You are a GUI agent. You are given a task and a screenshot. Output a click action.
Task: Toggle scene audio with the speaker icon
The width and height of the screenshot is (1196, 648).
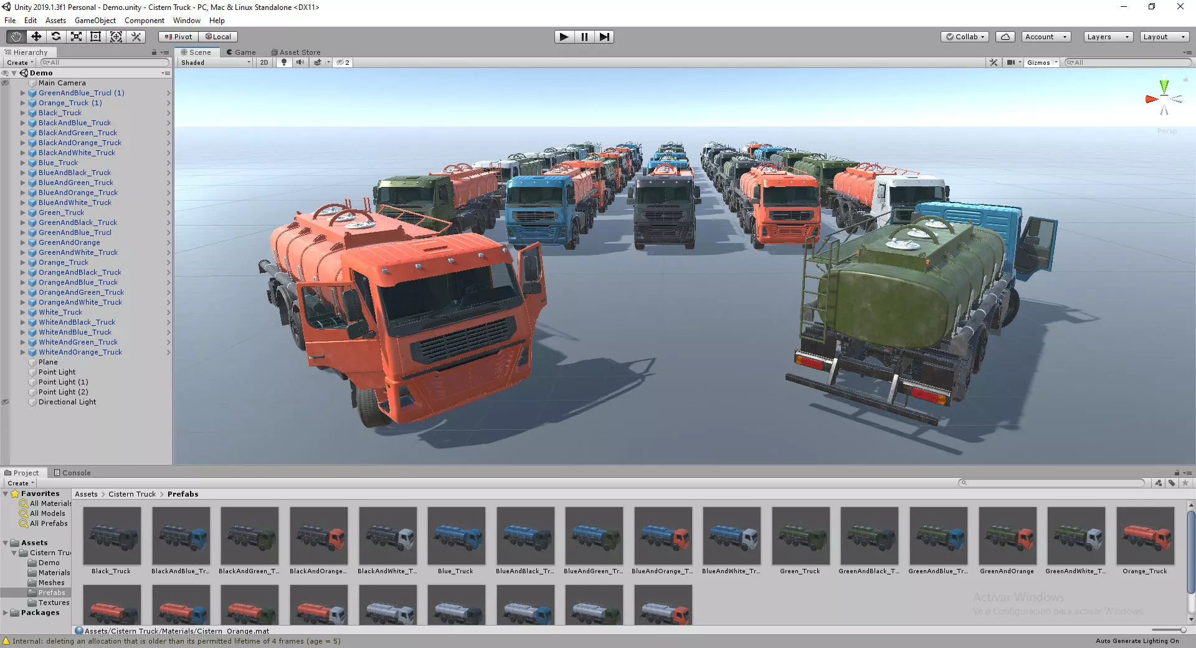(300, 62)
